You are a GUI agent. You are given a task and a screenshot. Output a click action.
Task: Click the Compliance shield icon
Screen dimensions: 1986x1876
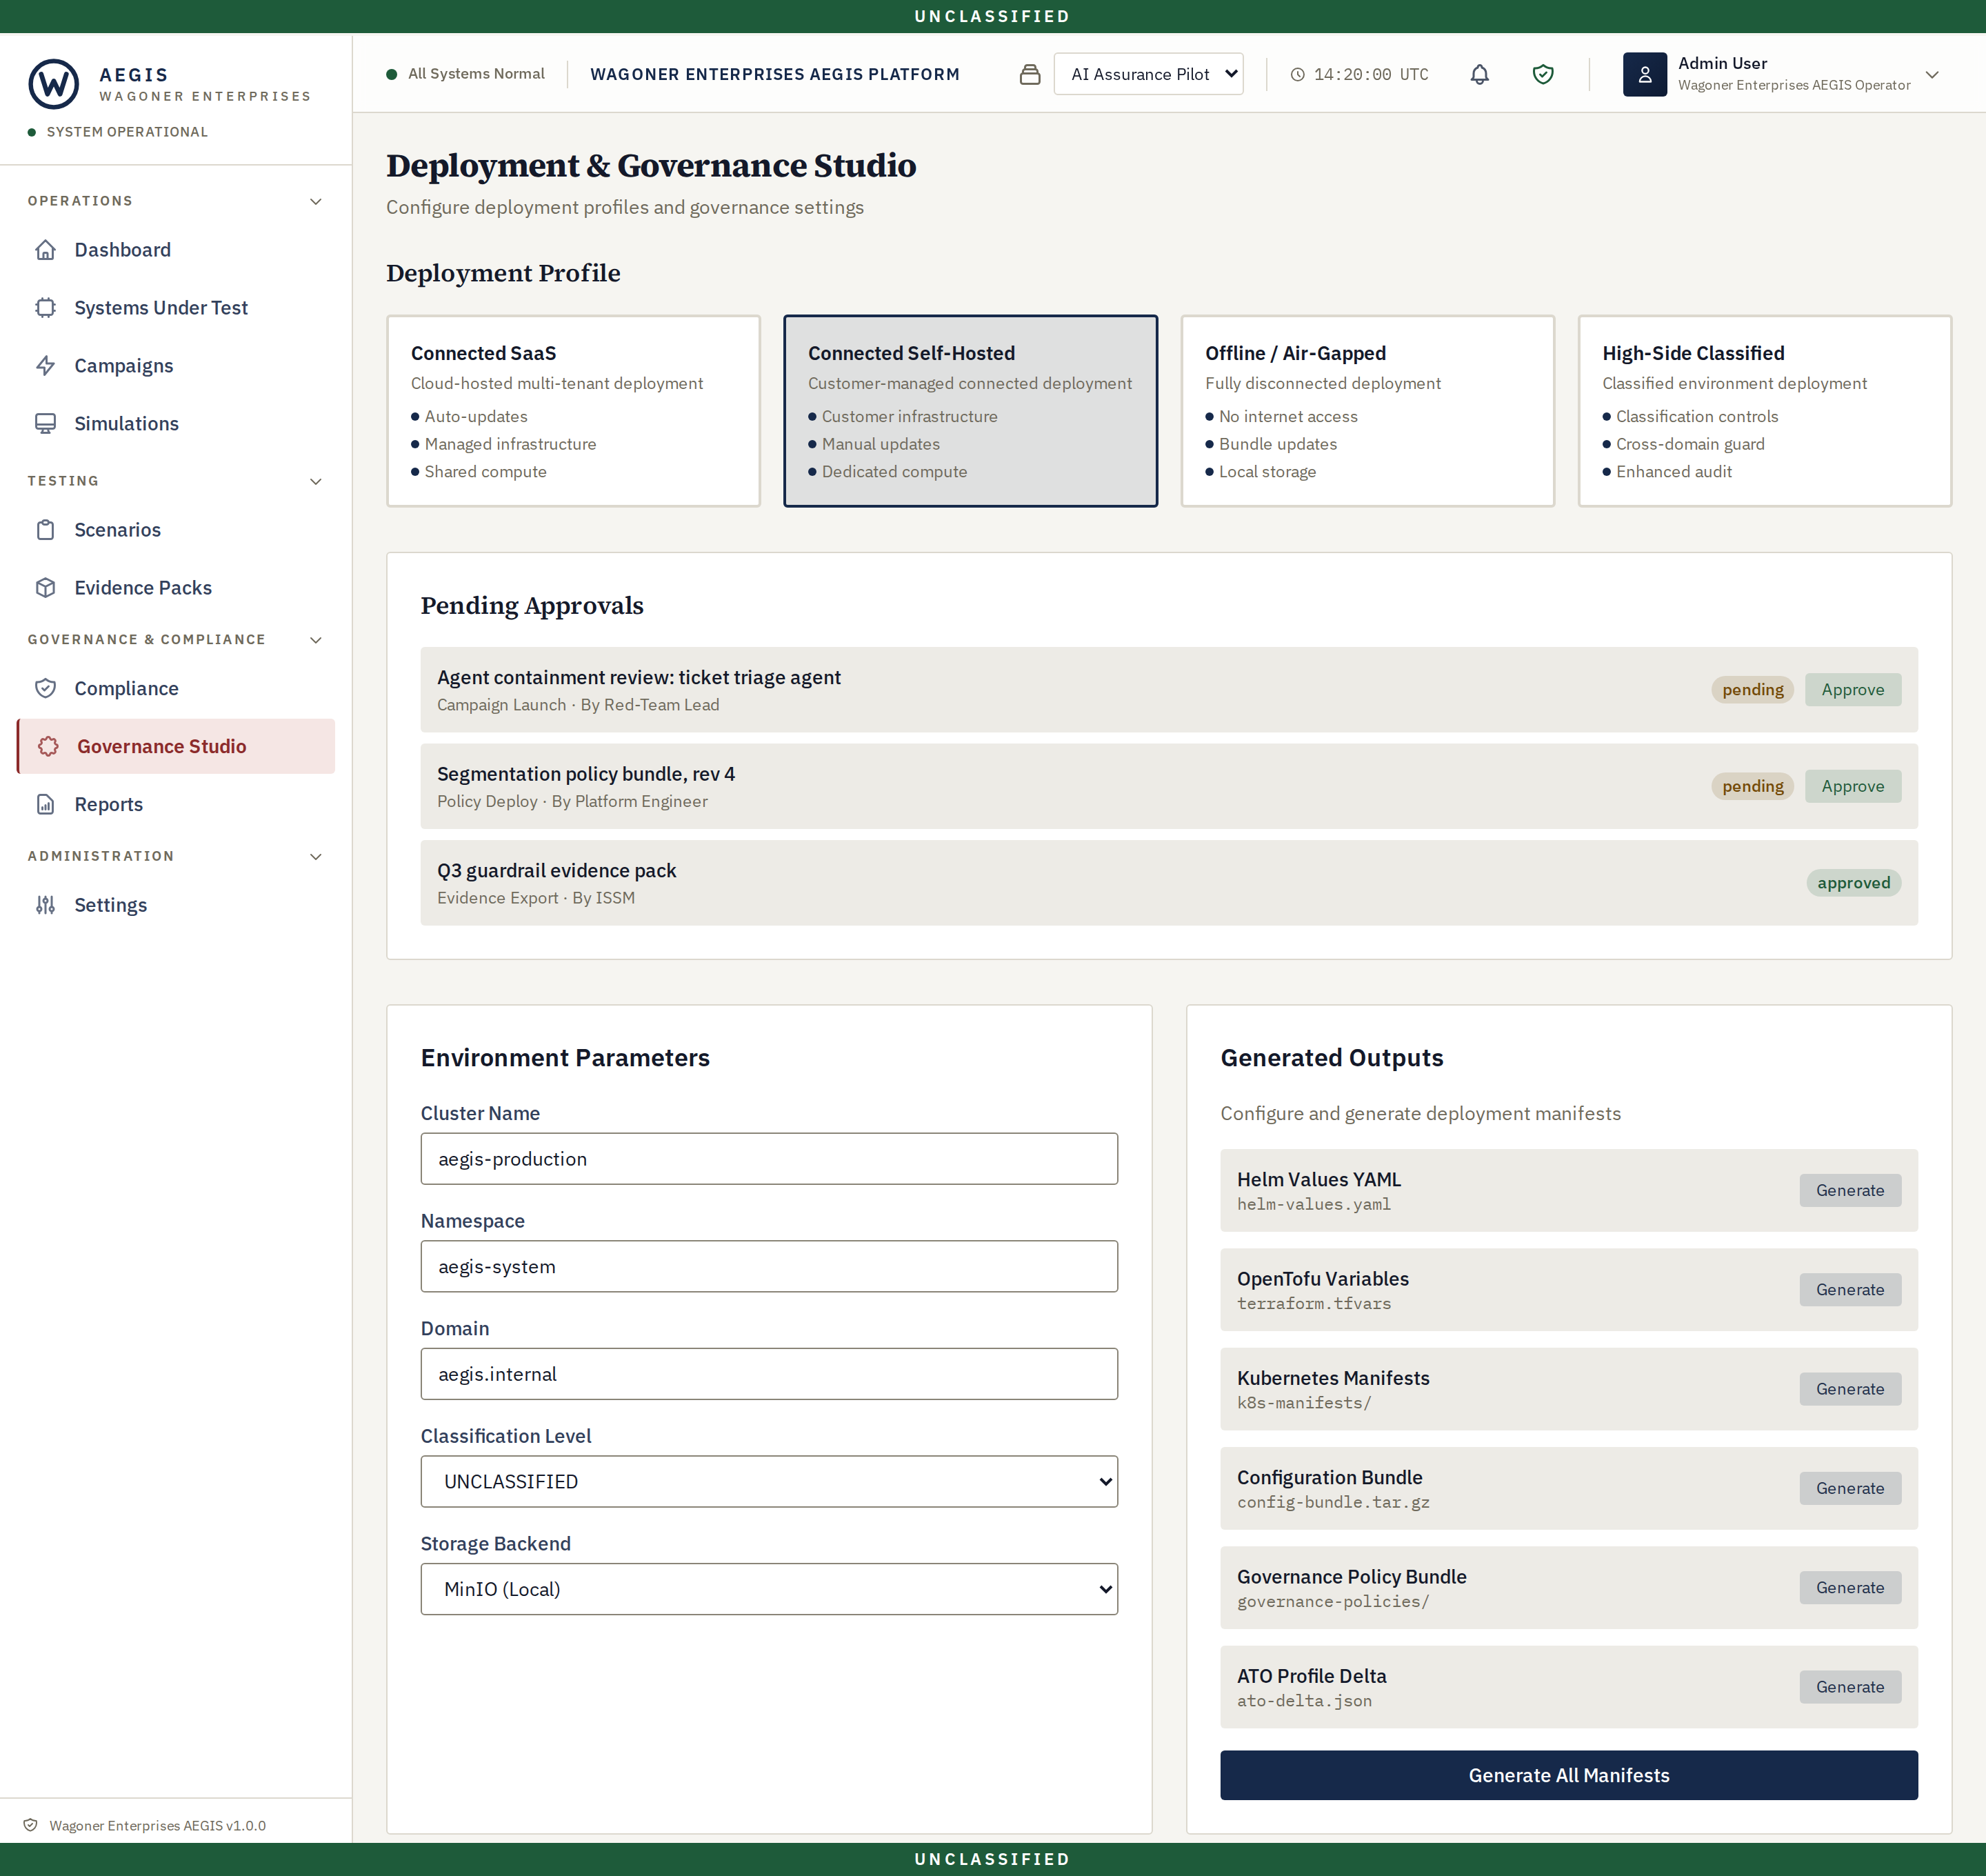tap(46, 688)
